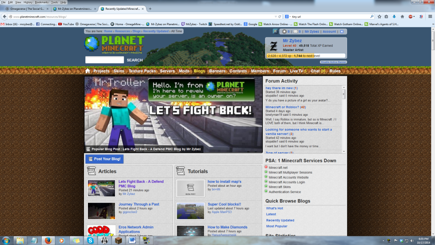Click the blue X logout icon
Image resolution: width=435 pixels, height=245 pixels.
(x=342, y=31)
